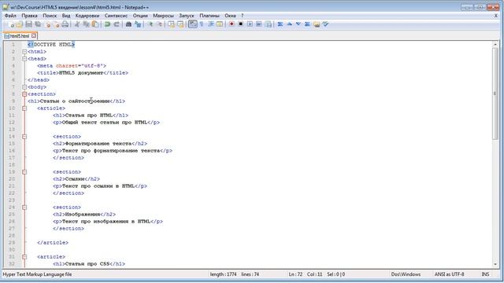Collapse section fold on line 14
This screenshot has height=283, width=504.
coord(24,137)
